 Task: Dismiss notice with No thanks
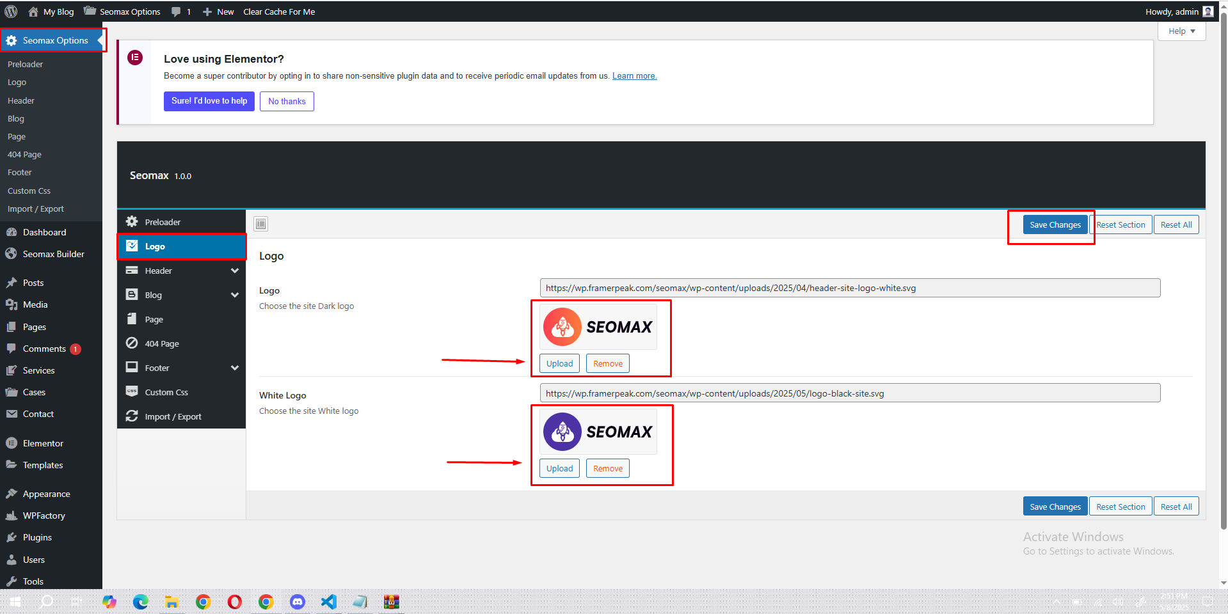click(287, 101)
